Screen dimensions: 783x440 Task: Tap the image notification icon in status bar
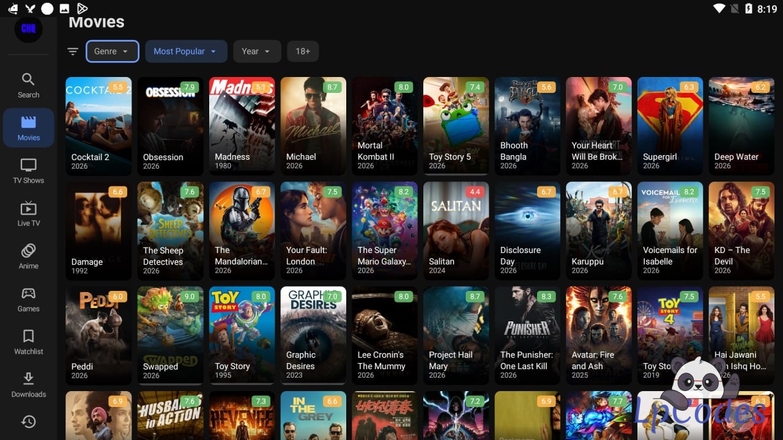(x=64, y=9)
